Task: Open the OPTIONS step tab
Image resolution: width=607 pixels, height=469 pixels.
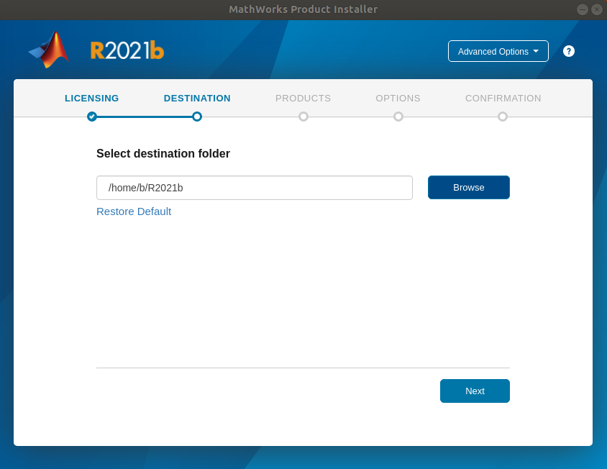Action: point(398,99)
